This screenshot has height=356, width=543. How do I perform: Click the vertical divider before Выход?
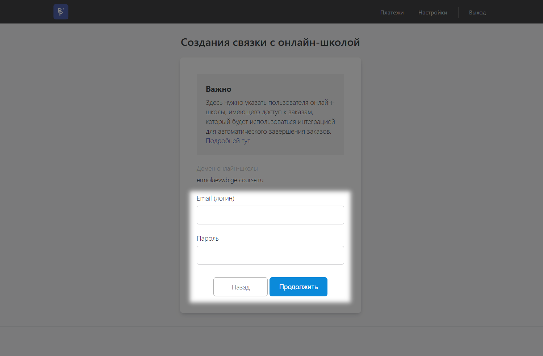coord(458,12)
